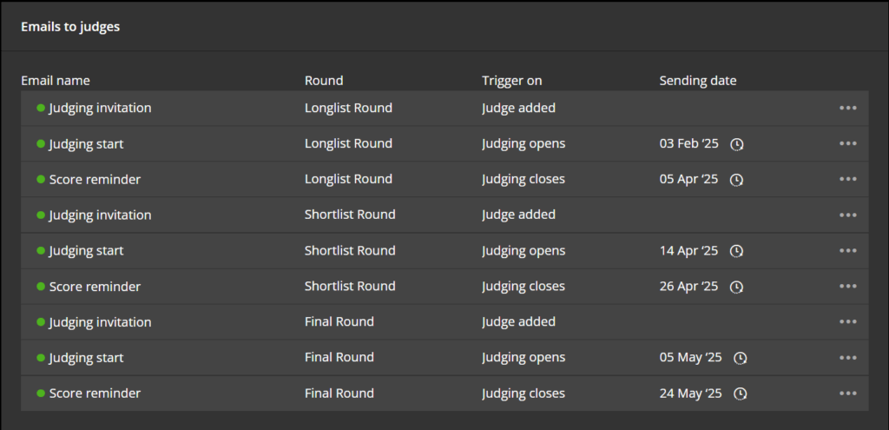Click clock icon beside 03 Feb '25 date
Viewport: 889px width, 430px height.
(x=736, y=144)
